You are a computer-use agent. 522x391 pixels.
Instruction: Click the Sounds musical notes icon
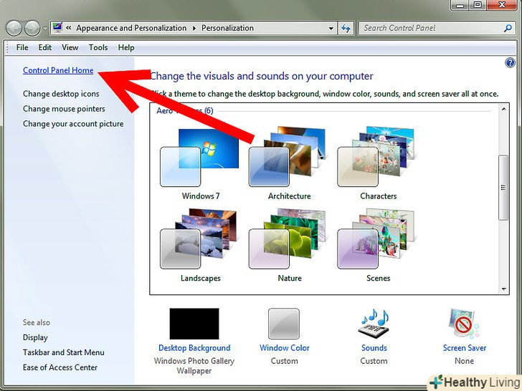pos(374,324)
